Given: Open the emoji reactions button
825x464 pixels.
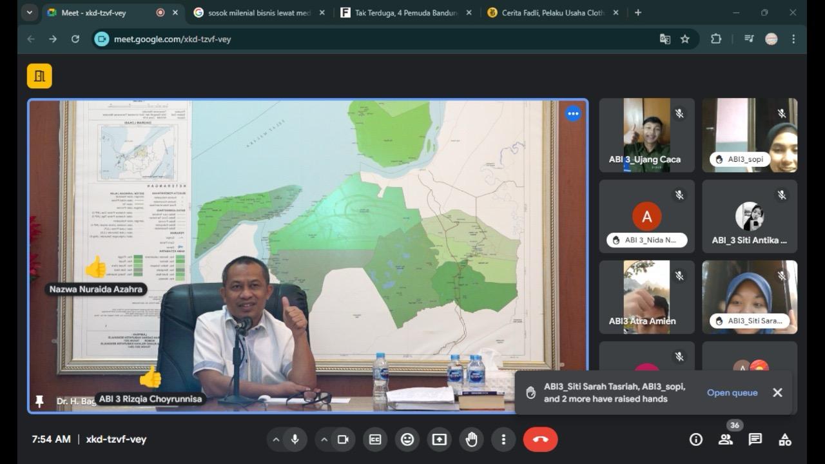Looking at the screenshot, I should (x=407, y=440).
